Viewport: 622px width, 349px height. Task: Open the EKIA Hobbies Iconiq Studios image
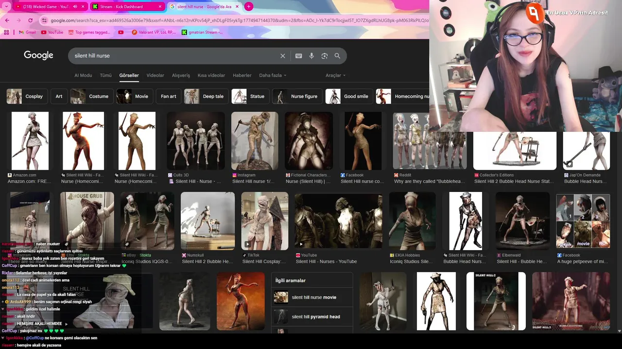coord(412,221)
